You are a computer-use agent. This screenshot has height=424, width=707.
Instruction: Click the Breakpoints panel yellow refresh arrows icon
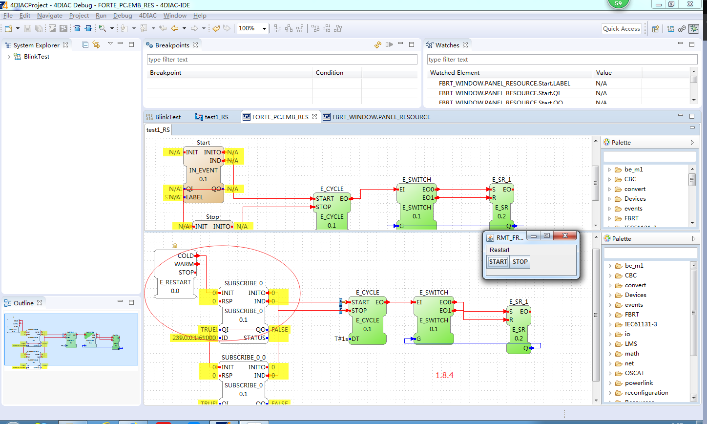click(x=378, y=44)
